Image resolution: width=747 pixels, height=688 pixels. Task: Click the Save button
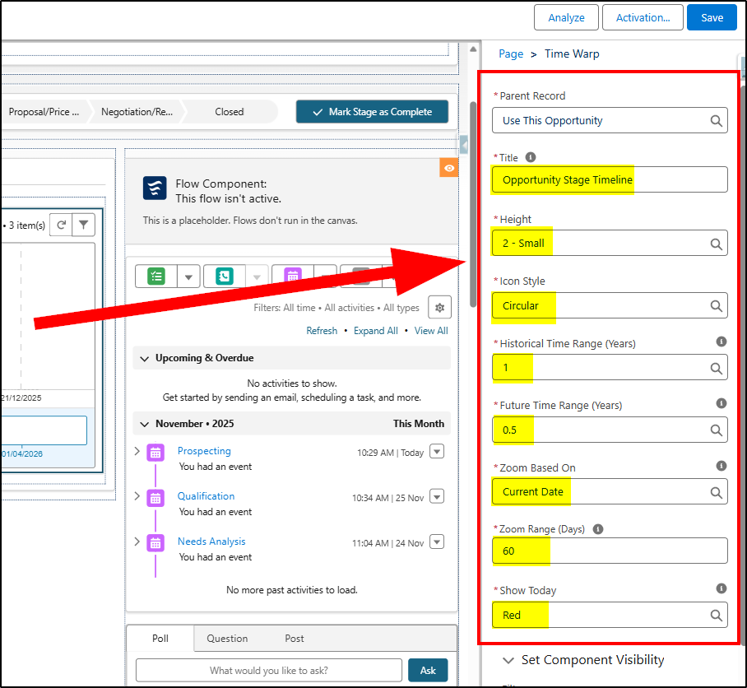click(x=712, y=17)
